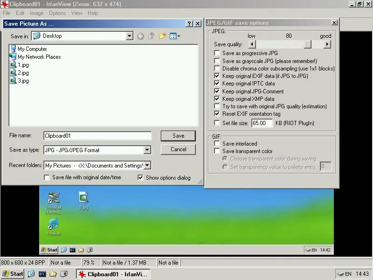The height and width of the screenshot is (280, 373).
Task: Close the Save Picture As dialog
Action: pos(198,24)
